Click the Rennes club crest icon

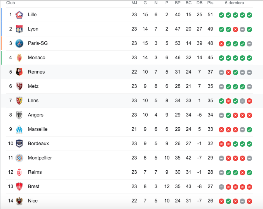tap(19, 72)
